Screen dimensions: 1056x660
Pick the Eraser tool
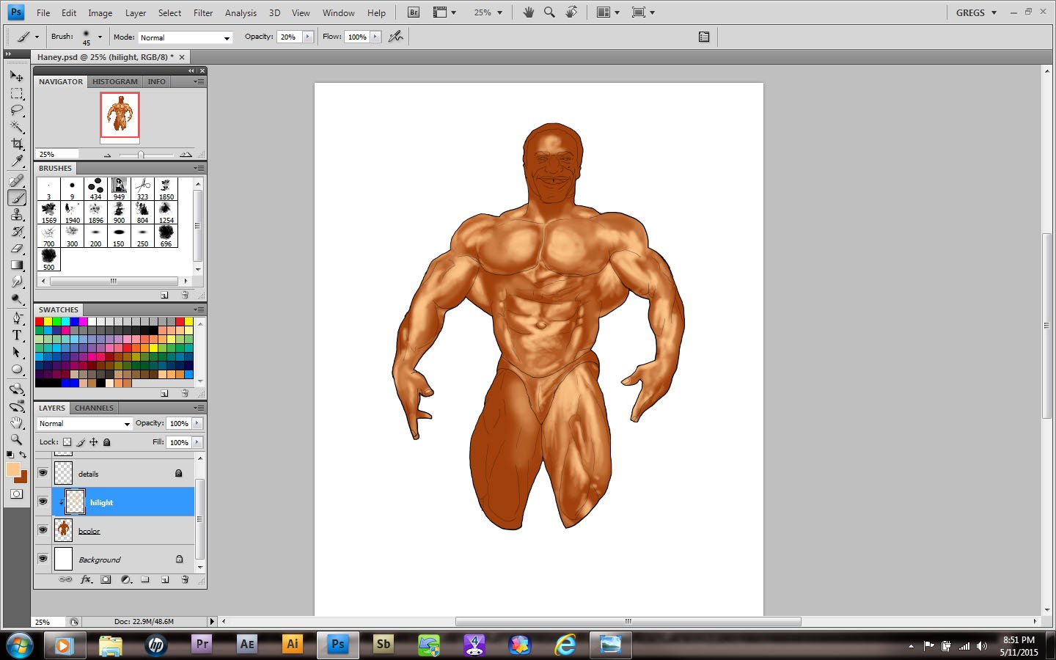17,249
